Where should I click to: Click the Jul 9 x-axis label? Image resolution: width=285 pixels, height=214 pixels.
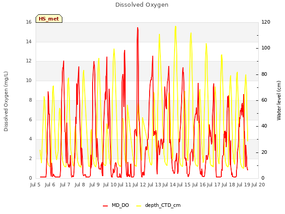click(x=94, y=185)
